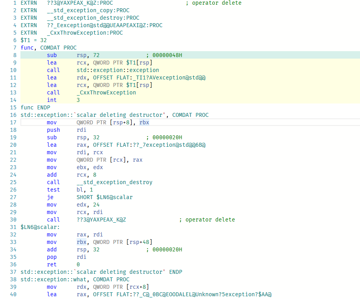The width and height of the screenshot is (360, 299).
Task: Click line number 1 in the gutter
Action: (15, 3)
